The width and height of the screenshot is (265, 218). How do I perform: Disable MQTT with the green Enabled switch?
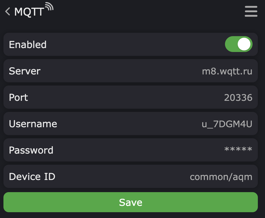(238, 44)
